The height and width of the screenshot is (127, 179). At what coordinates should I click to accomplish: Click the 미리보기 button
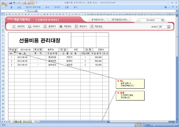click(34, 26)
